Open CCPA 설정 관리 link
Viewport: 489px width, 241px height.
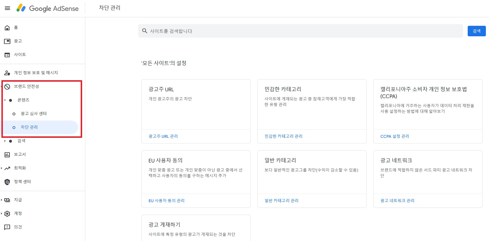tap(395, 136)
